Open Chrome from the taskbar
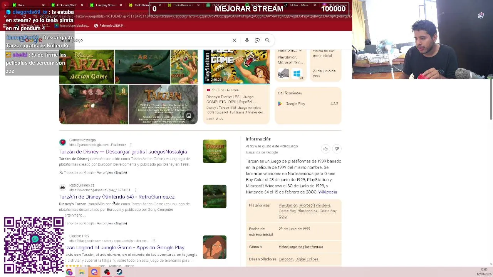493x277 pixels. pyautogui.click(x=69, y=272)
